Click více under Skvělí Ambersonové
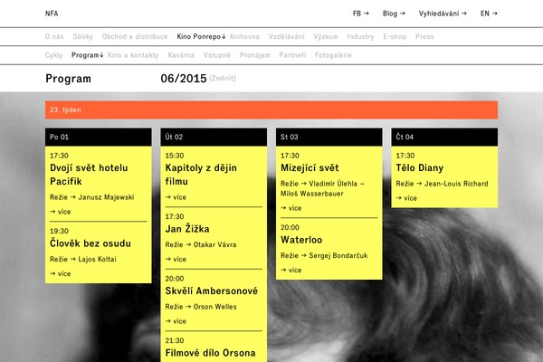This screenshot has width=543, height=362. [x=176, y=321]
